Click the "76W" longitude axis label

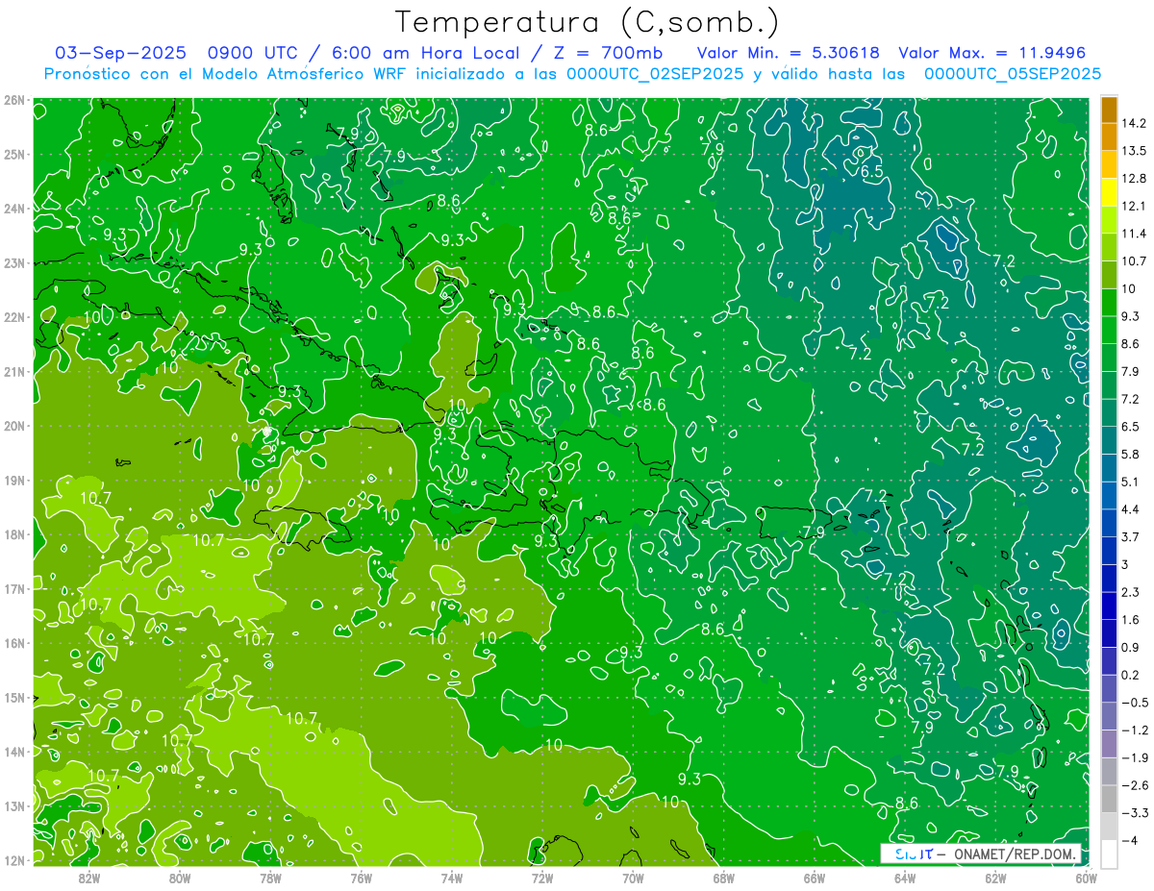[361, 877]
